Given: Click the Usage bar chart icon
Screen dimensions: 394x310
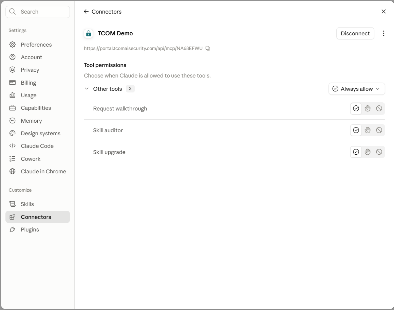Looking at the screenshot, I should point(12,95).
